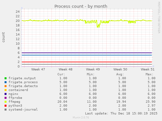Click the Munin 2.0.76 version text

click(81, 117)
